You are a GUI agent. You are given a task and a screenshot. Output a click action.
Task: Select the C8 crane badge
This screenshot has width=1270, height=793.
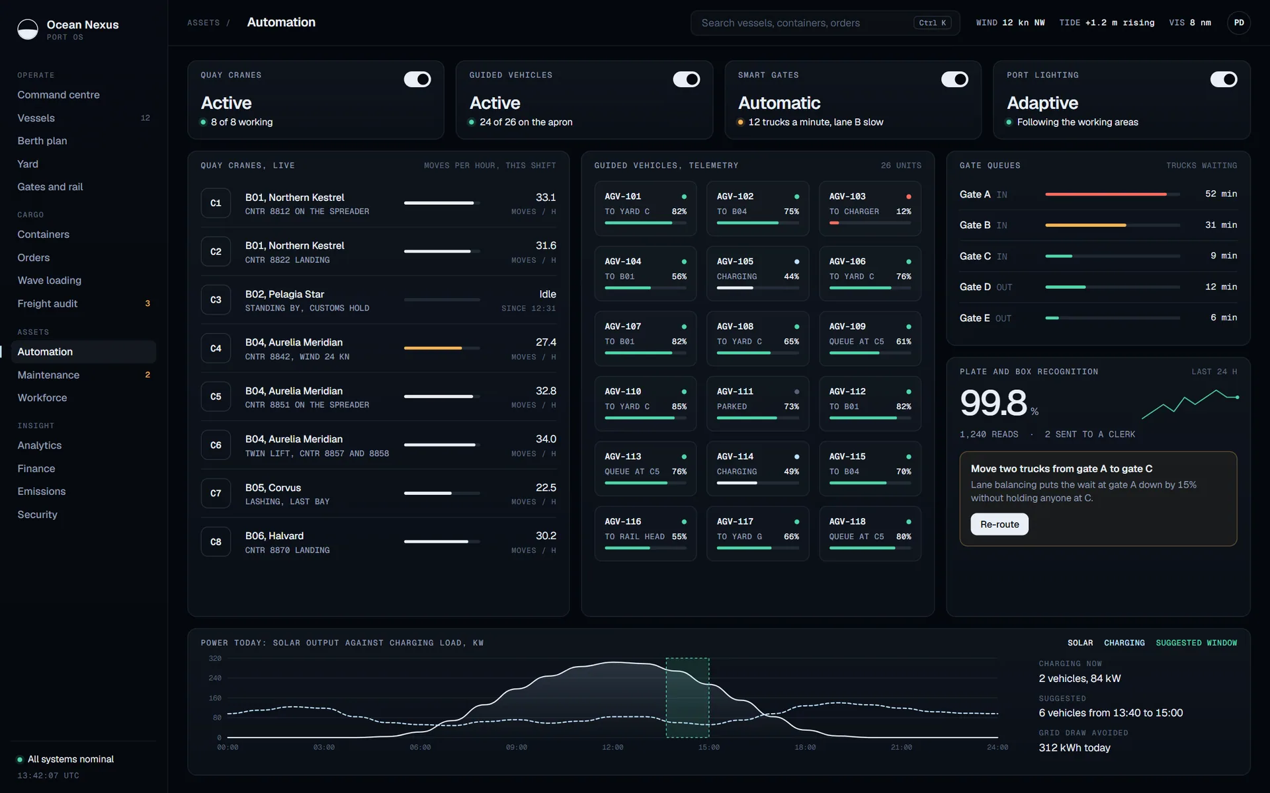tap(216, 542)
